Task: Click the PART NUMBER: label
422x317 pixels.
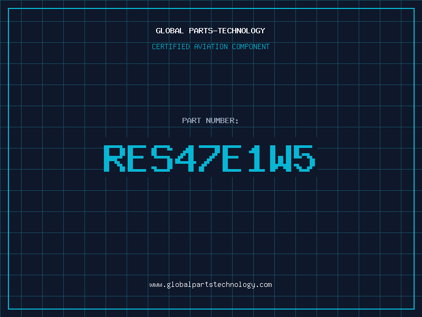Action: tap(210, 120)
